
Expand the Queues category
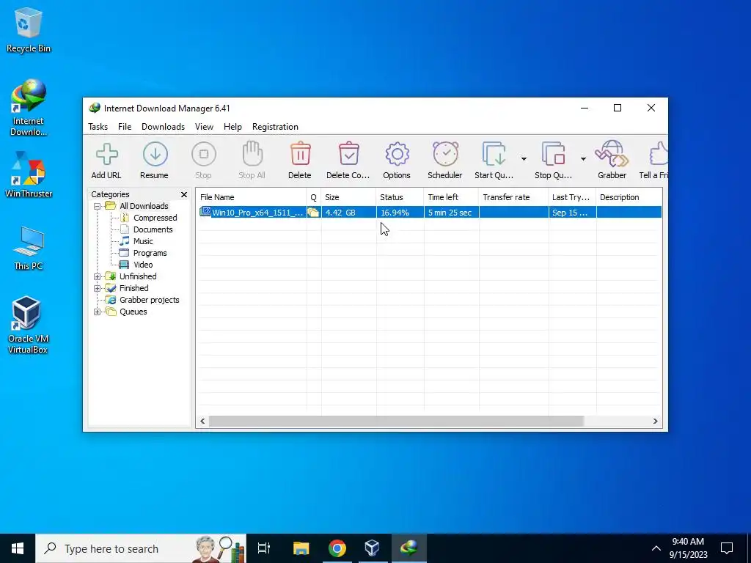click(x=98, y=312)
